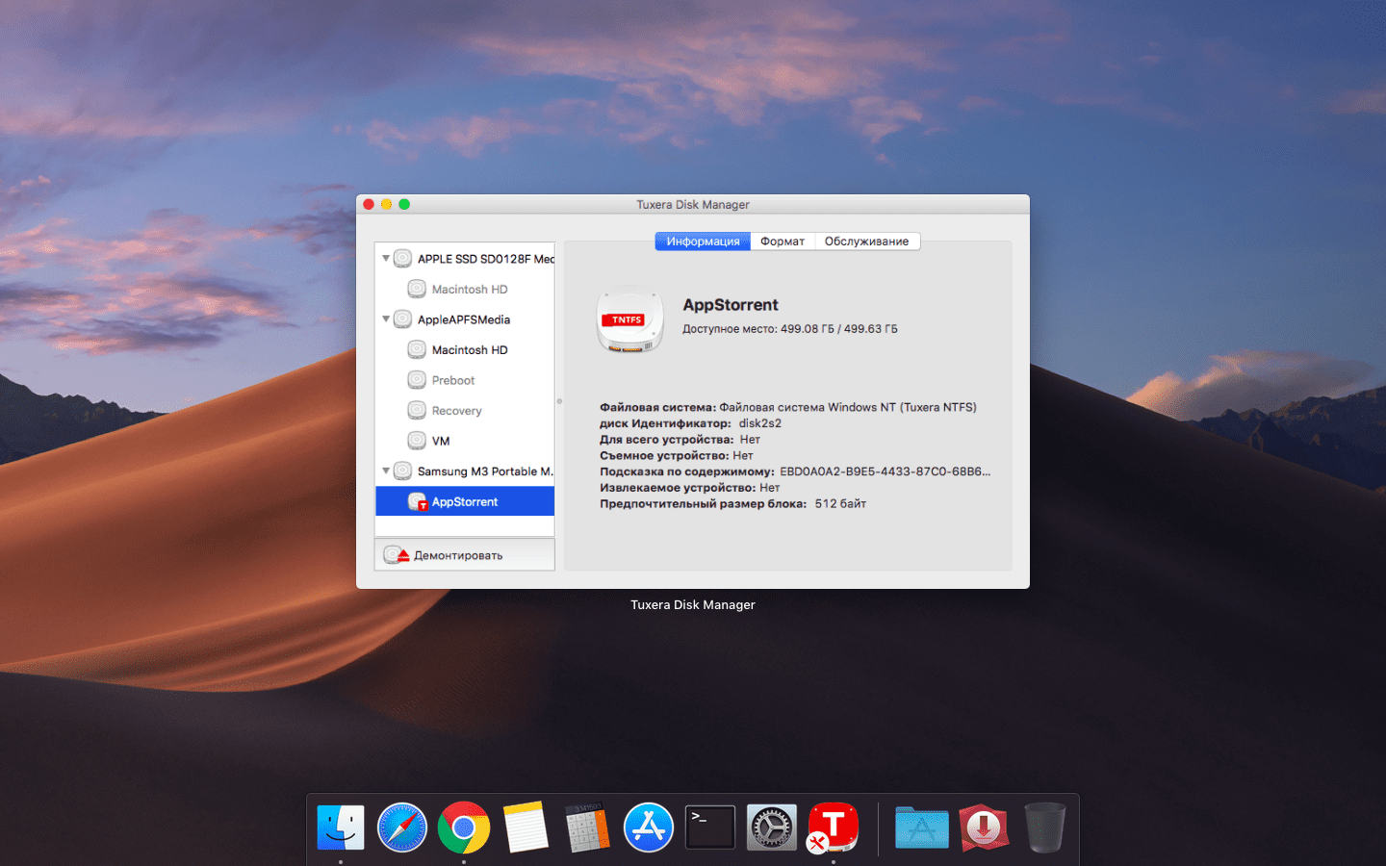This screenshot has width=1386, height=866.
Task: Collapse the Samsung M3 Portable tree
Action: coord(385,471)
